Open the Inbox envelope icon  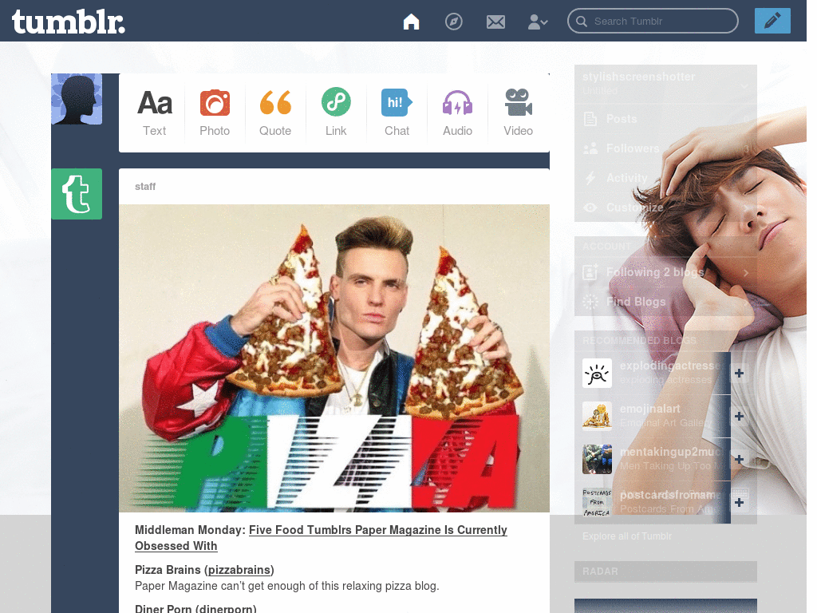click(x=495, y=22)
